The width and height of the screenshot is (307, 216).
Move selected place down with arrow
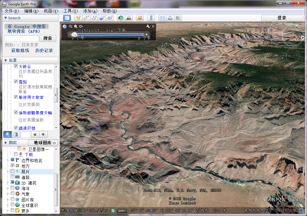pyautogui.click(x=43, y=134)
